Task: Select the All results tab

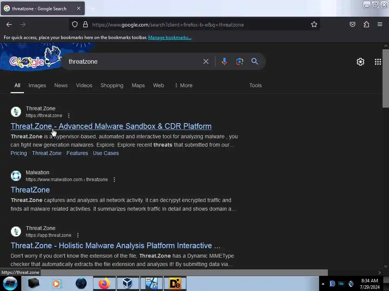Action: pos(17,85)
